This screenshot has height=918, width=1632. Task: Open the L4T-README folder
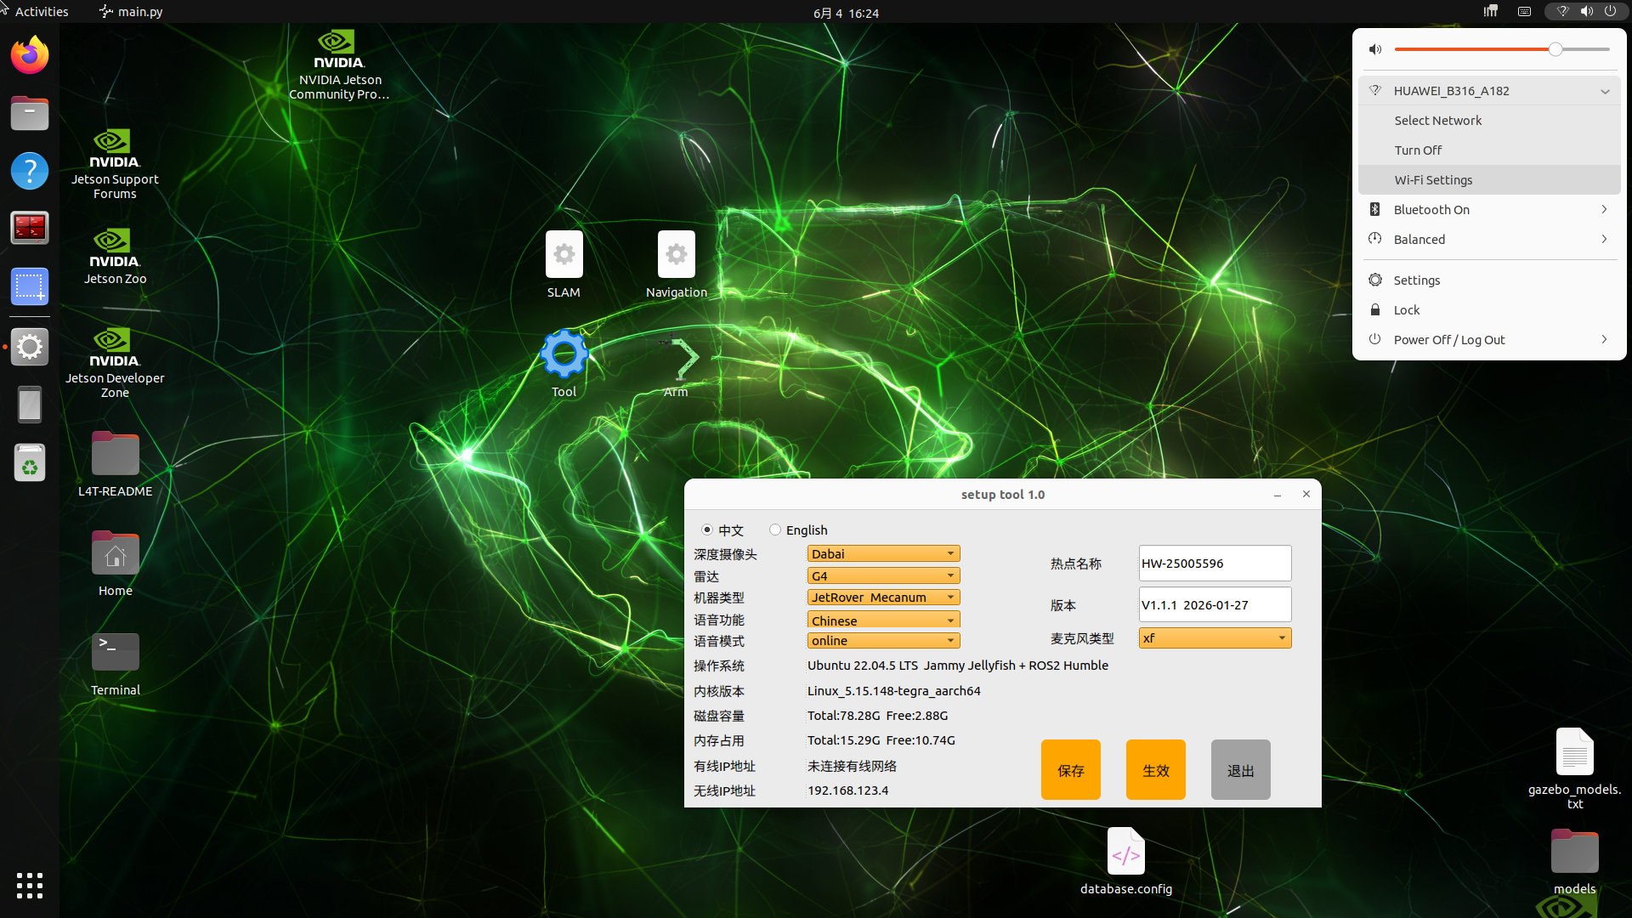click(115, 463)
